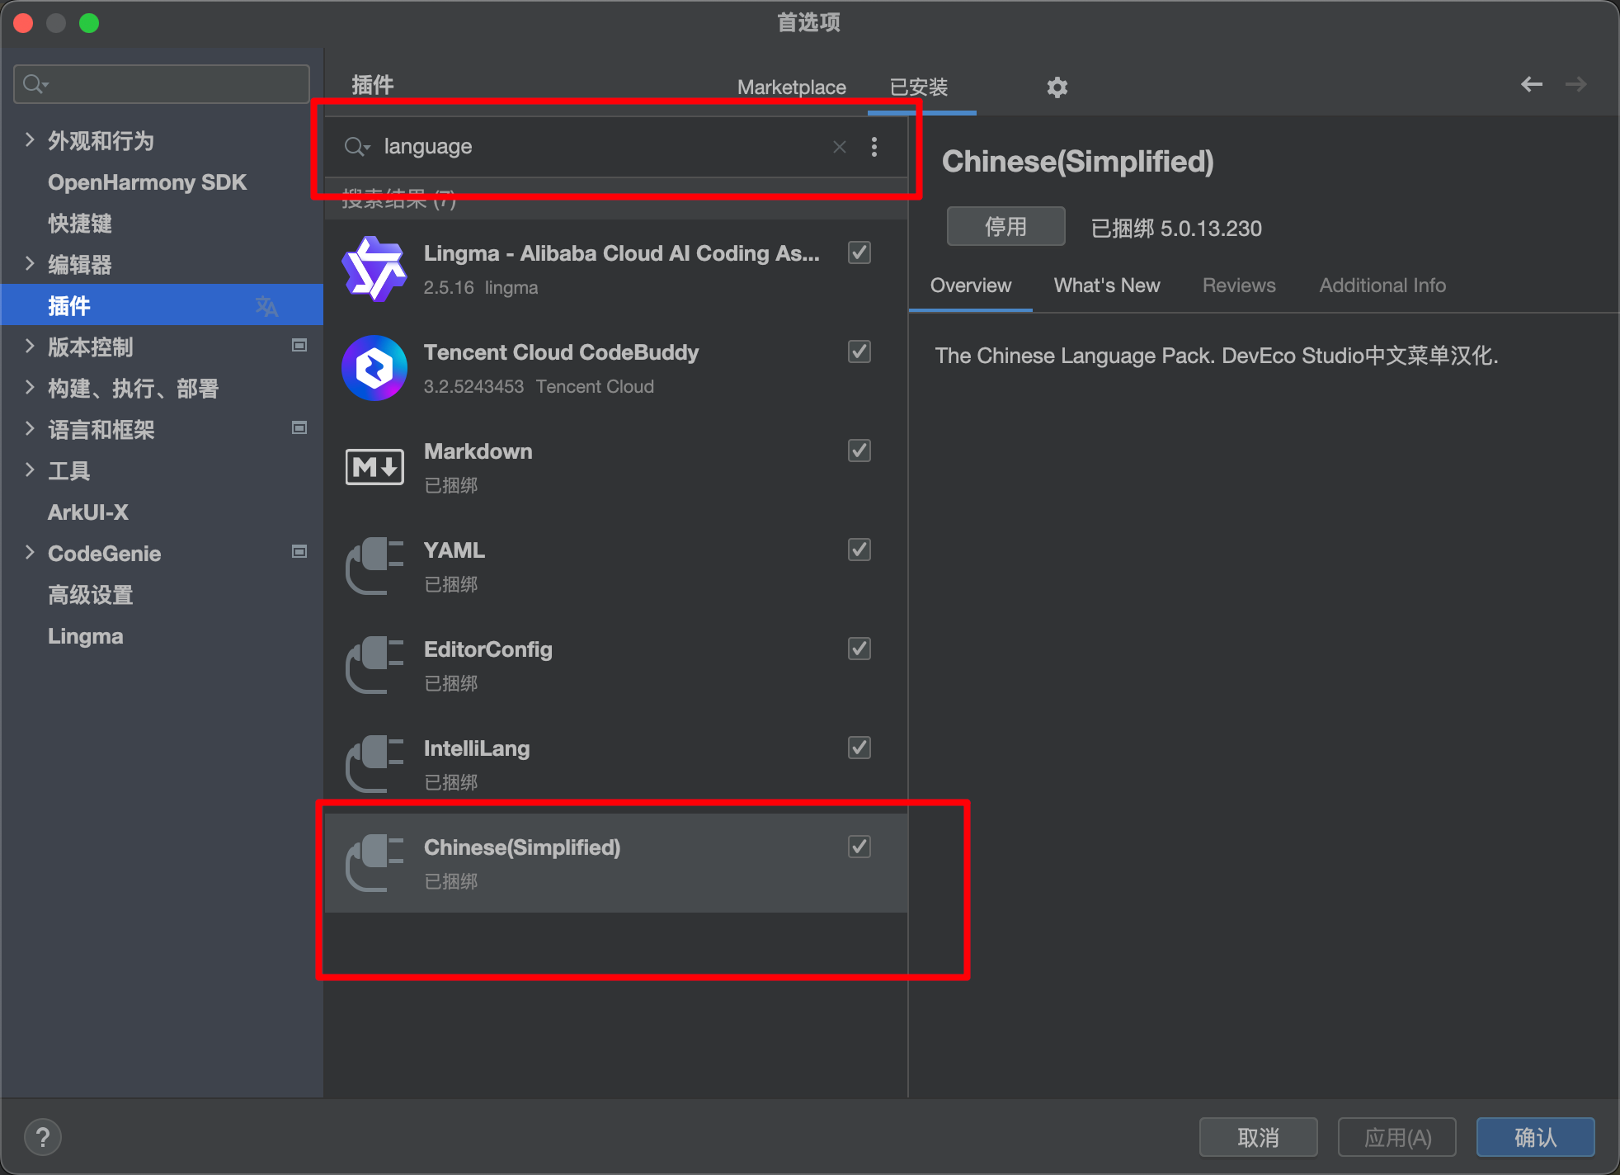1620x1175 pixels.
Task: Toggle the EditorConfig plugin checkbox
Action: tap(859, 649)
